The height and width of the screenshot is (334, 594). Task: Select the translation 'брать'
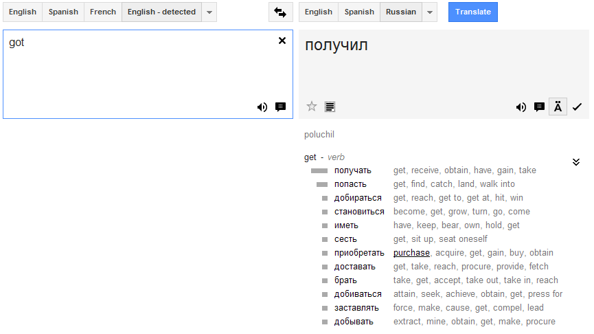pos(345,280)
